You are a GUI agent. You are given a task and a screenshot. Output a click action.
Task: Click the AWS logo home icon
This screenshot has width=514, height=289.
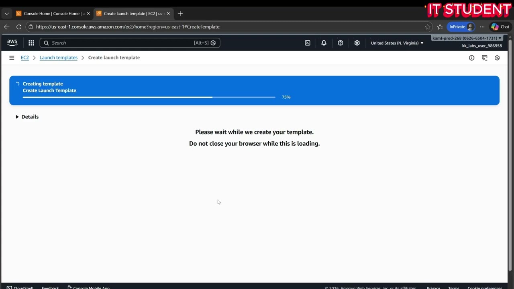pos(12,43)
